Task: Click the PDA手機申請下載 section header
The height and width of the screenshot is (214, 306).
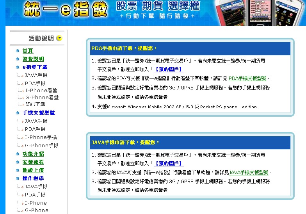Action: (190, 48)
